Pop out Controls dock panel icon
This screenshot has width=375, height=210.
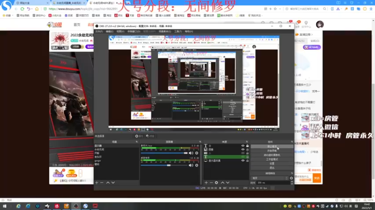click(x=292, y=142)
